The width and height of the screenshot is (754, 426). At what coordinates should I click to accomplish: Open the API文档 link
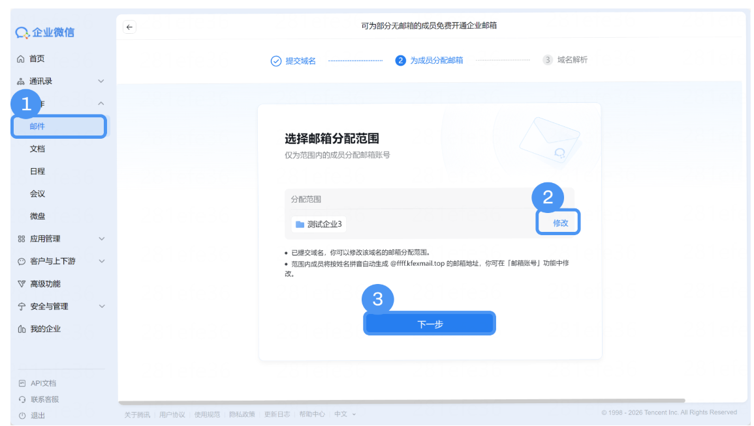pos(43,383)
